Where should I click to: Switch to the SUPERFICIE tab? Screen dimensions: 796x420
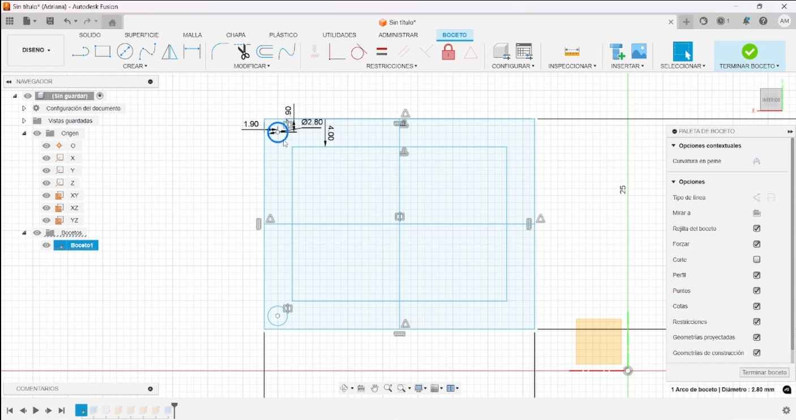(142, 35)
